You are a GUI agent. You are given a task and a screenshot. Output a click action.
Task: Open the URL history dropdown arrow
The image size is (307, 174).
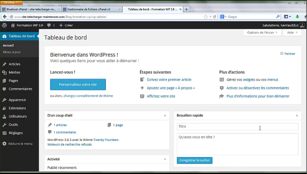pyautogui.click(x=210, y=17)
